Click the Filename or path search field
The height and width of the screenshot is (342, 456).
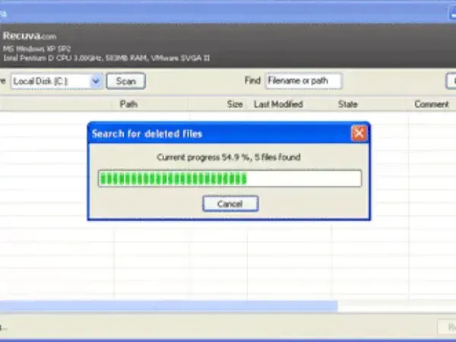[303, 81]
